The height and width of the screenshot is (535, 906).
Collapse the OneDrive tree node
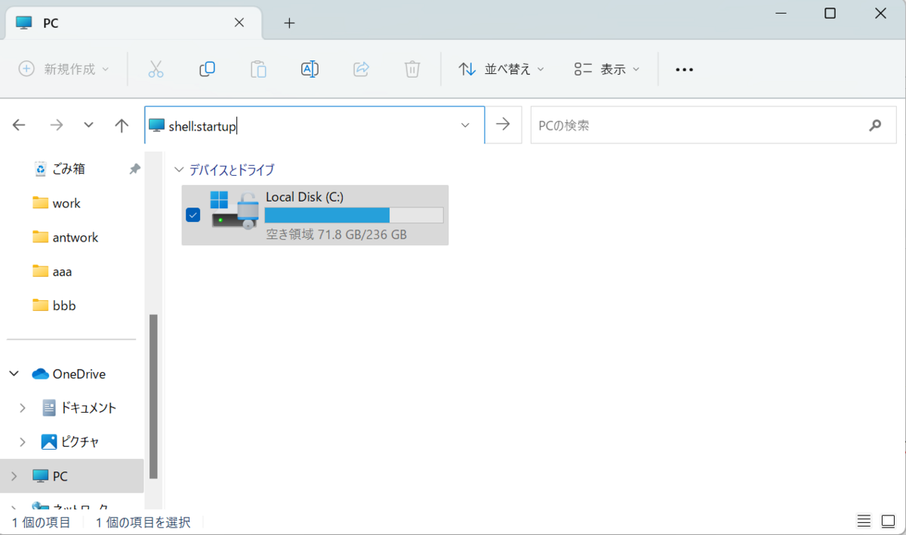click(14, 374)
